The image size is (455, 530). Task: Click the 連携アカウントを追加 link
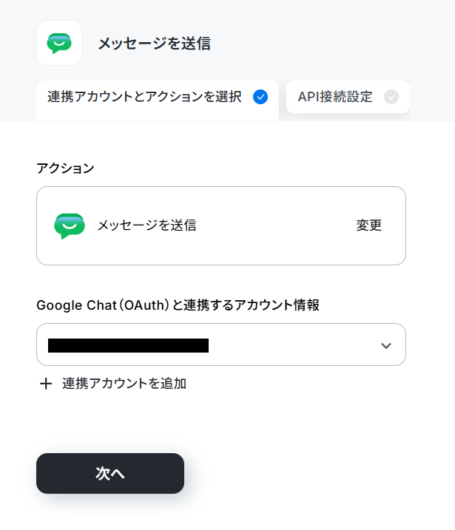pos(124,384)
